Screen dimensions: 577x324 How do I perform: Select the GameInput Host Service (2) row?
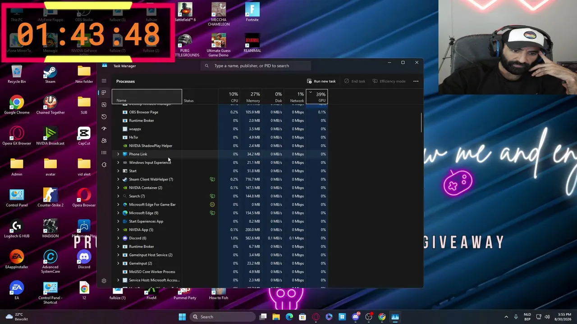pos(220,255)
